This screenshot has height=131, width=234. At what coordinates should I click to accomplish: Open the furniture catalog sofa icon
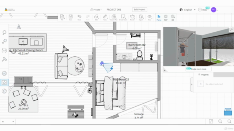tap(4, 50)
